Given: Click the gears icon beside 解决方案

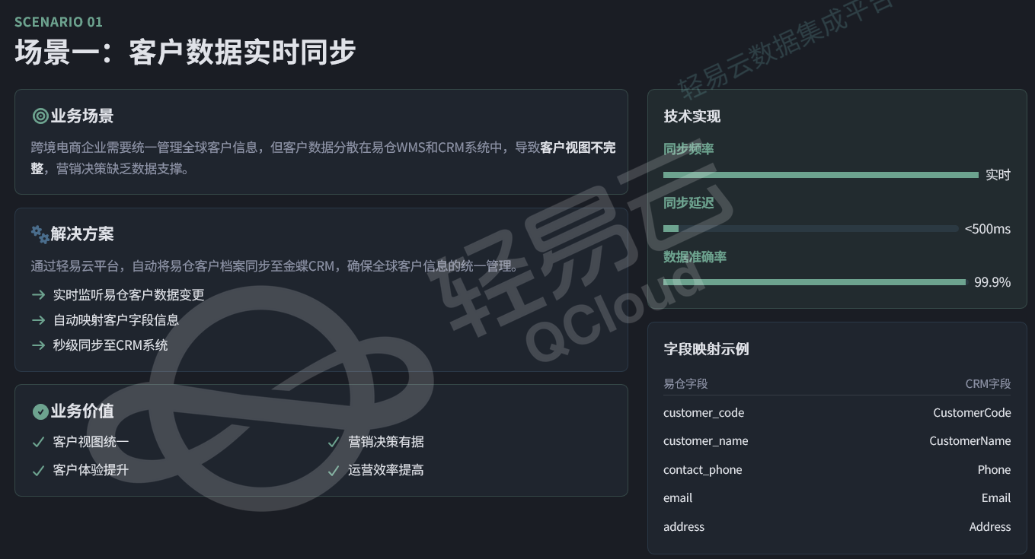Looking at the screenshot, I should pos(40,234).
